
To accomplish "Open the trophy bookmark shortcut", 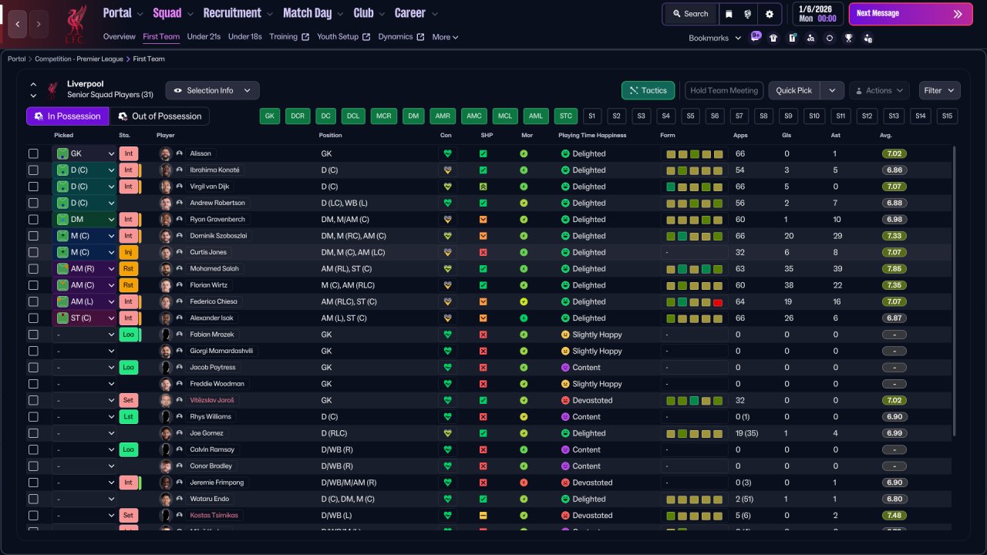I will (x=848, y=38).
